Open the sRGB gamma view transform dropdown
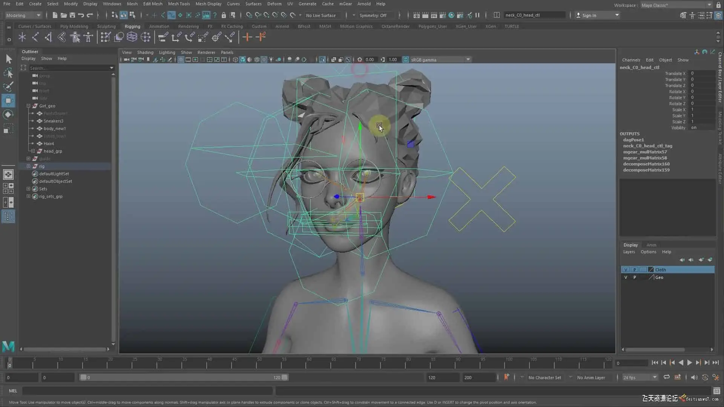This screenshot has height=407, width=724. 468,60
